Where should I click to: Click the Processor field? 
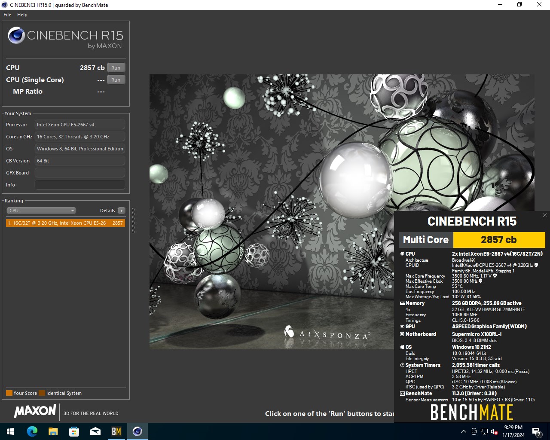[80, 125]
